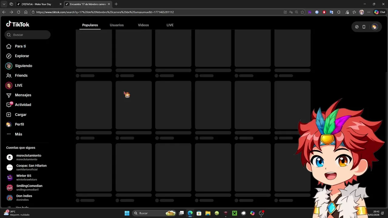
Task: Reload the page
Action: point(18,12)
